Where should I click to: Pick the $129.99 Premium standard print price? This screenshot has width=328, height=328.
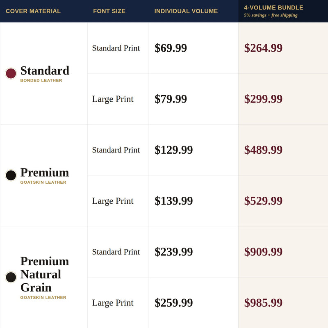pyautogui.click(x=173, y=150)
